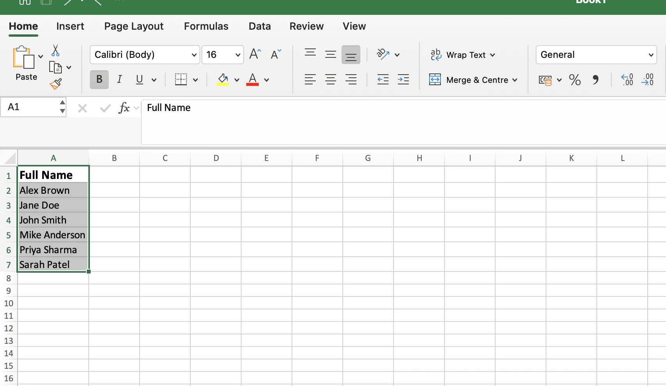The height and width of the screenshot is (386, 666).
Task: Open number format dropdown General
Action: click(596, 55)
